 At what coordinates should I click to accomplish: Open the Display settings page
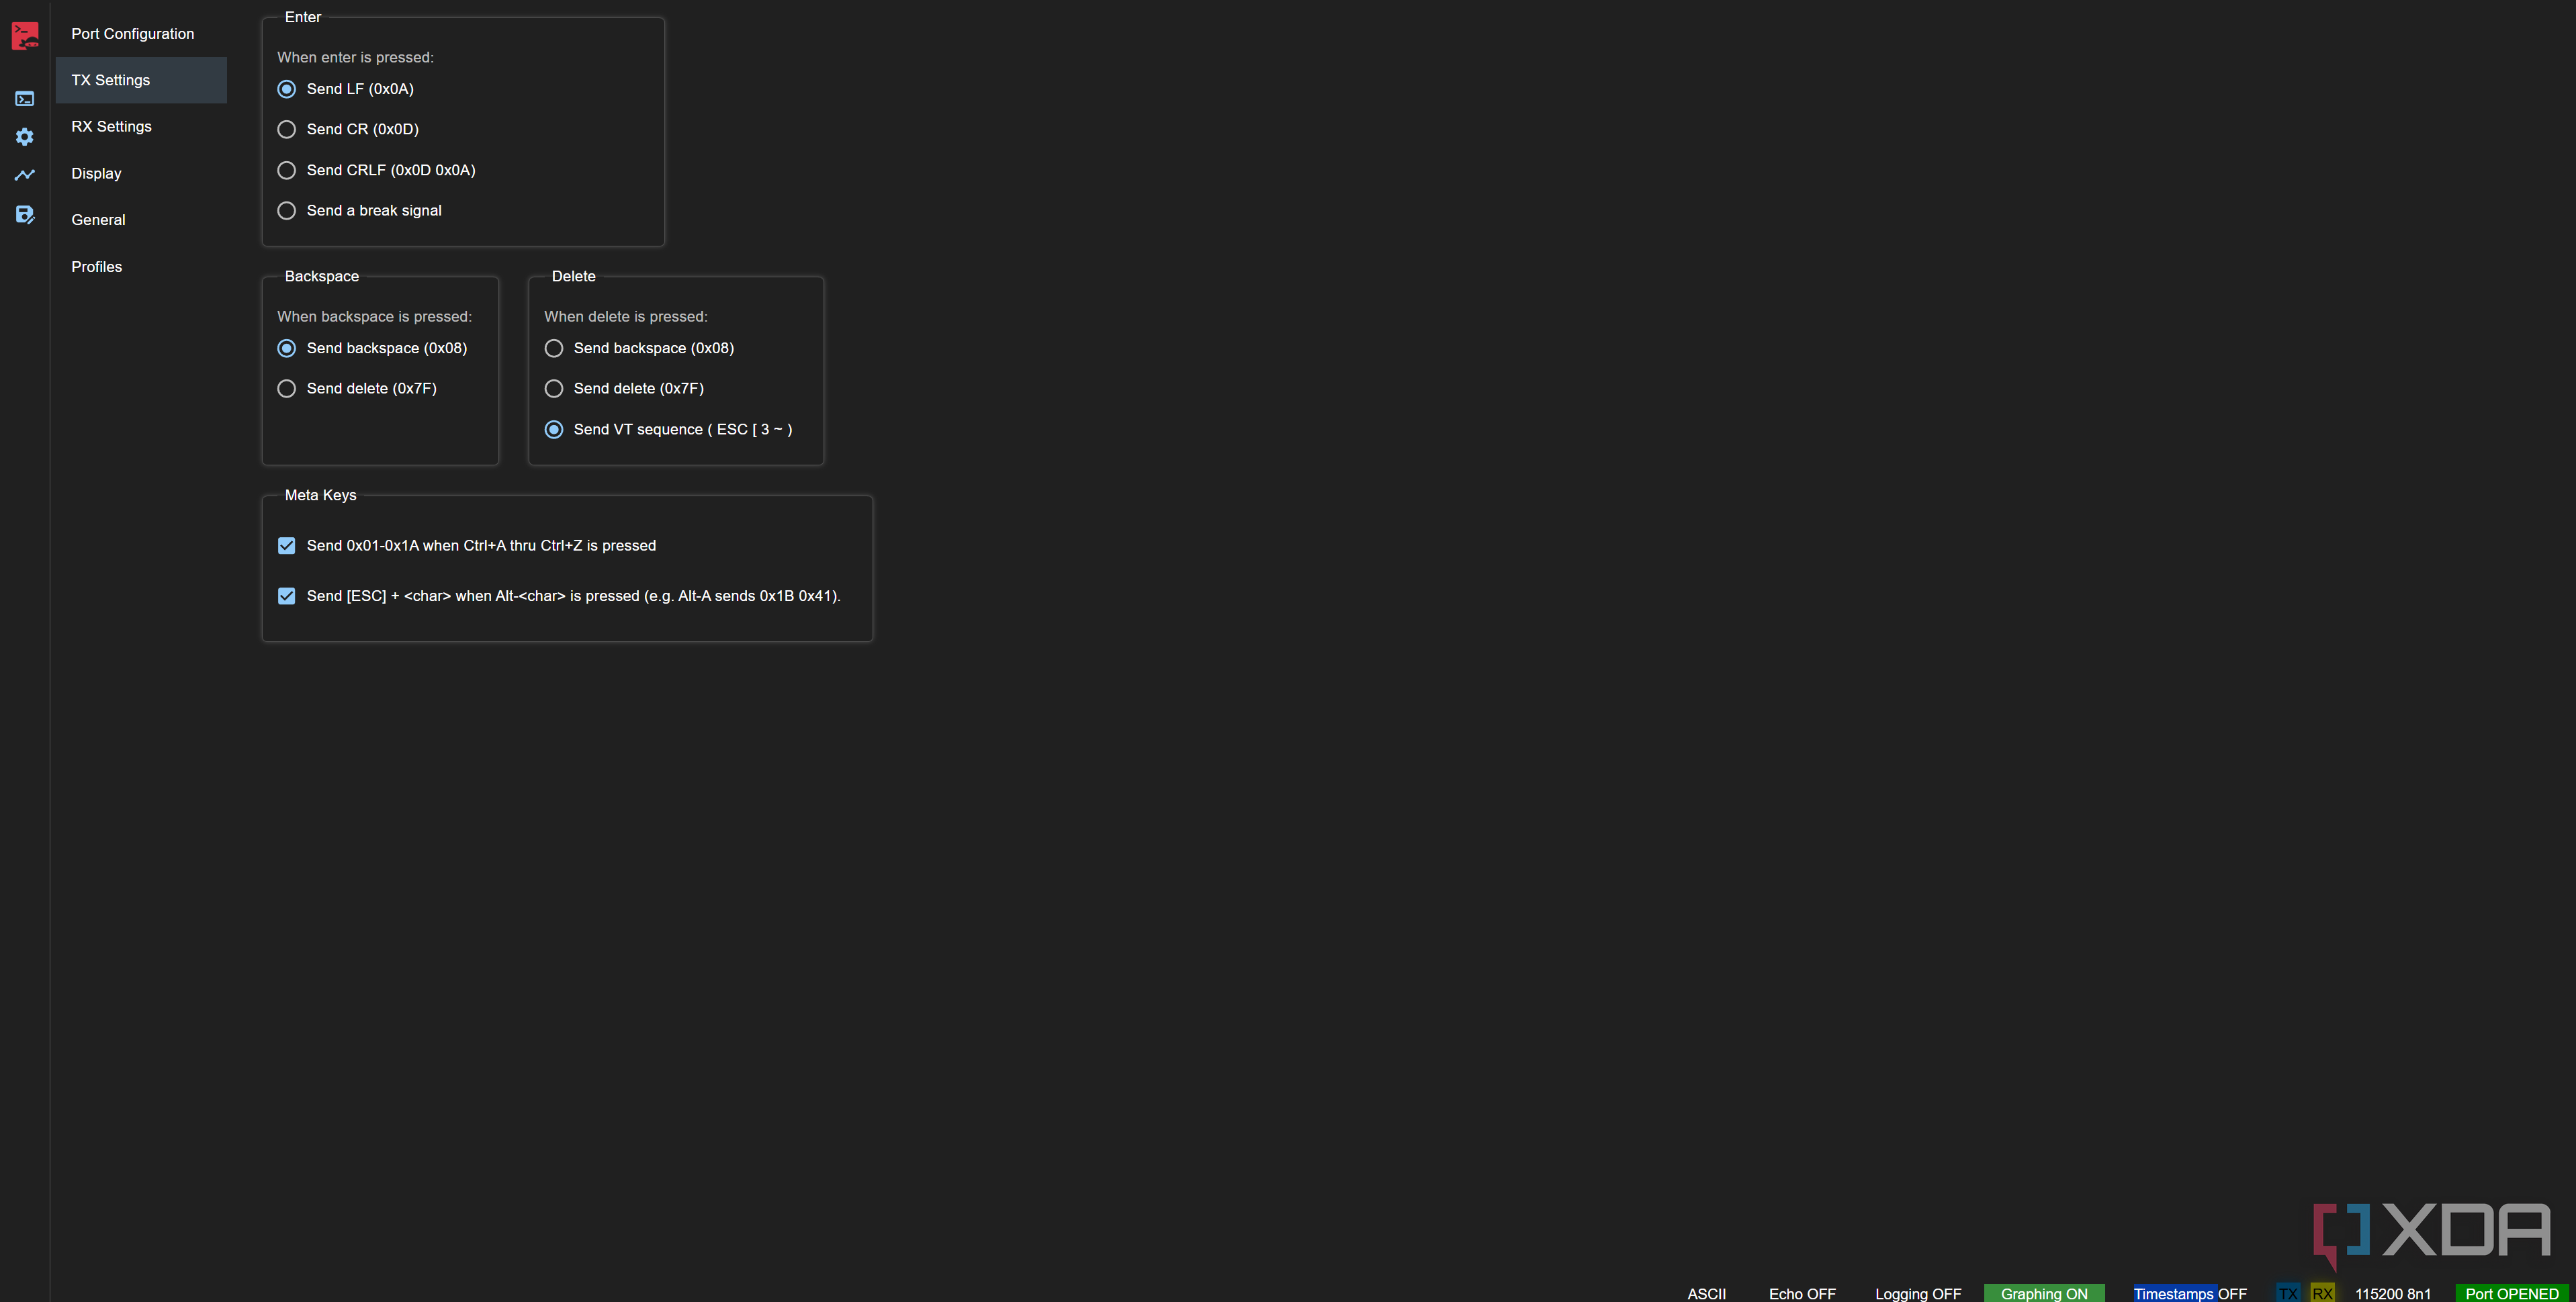[141, 173]
